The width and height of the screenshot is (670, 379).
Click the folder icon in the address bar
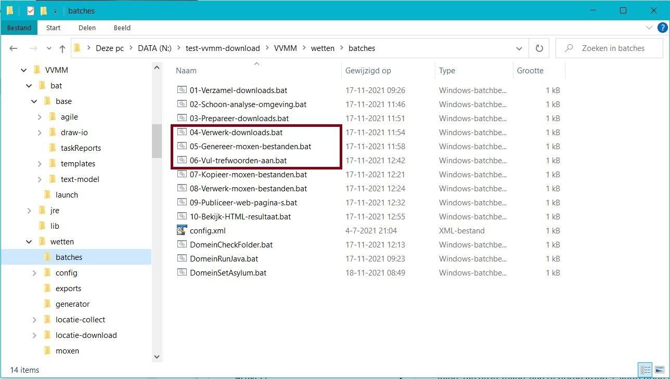[x=77, y=48]
